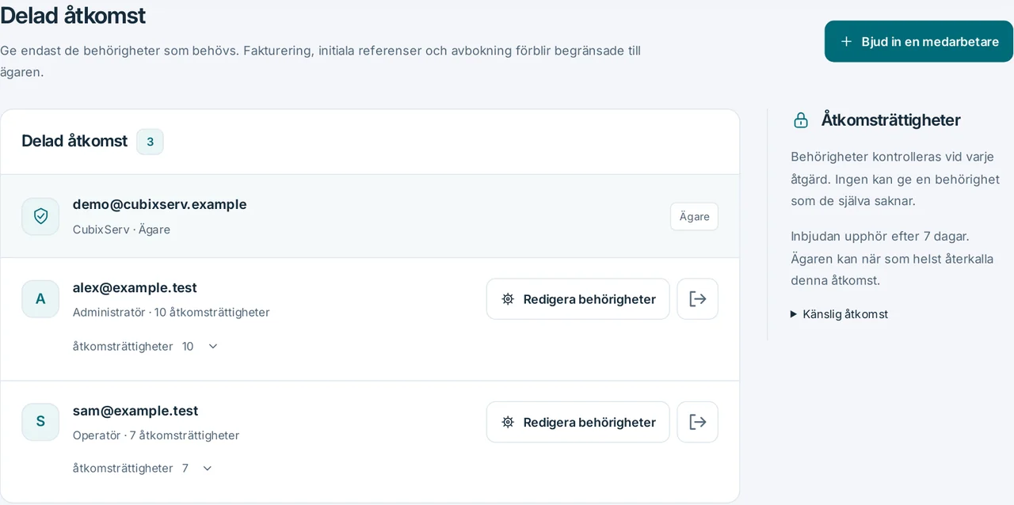The image size is (1014, 505).
Task: Expand åtkomsträttigheter 7 for sam
Action: coord(143,468)
